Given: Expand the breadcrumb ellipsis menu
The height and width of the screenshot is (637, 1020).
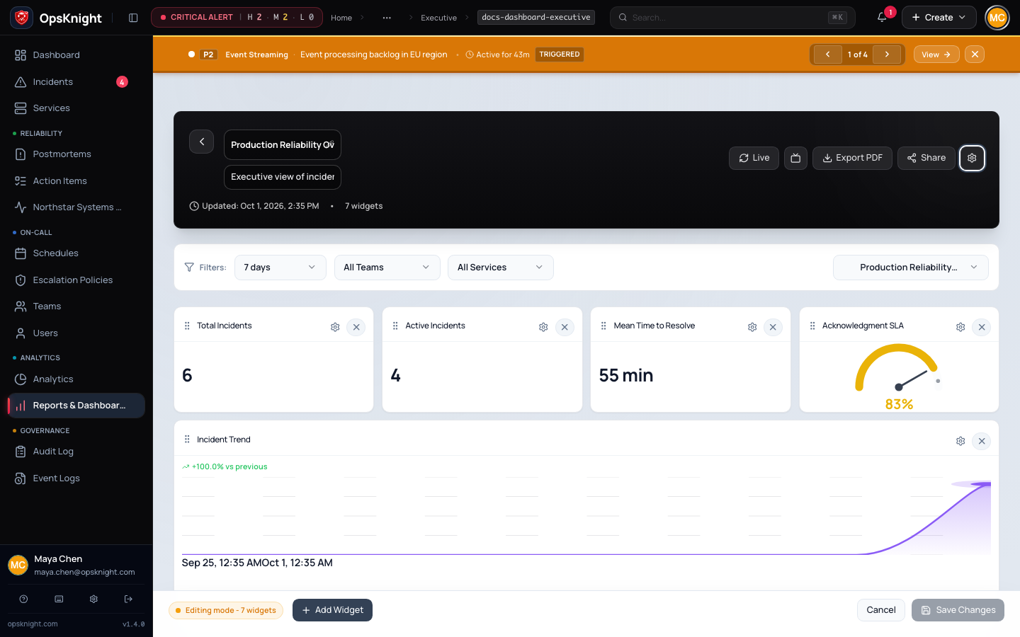Looking at the screenshot, I should click(387, 18).
